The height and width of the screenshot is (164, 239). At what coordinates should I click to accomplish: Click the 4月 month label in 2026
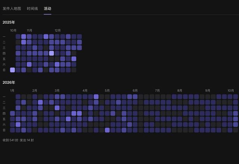pos(85,91)
